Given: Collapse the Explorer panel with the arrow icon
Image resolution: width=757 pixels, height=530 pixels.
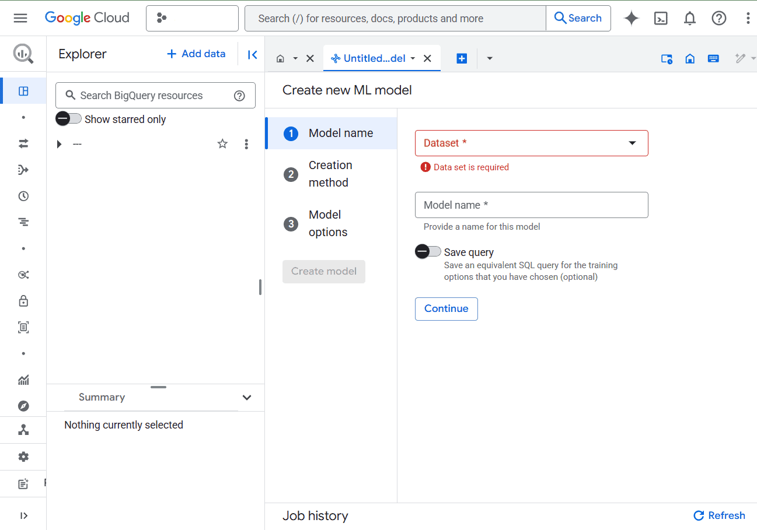Looking at the screenshot, I should 252,54.
